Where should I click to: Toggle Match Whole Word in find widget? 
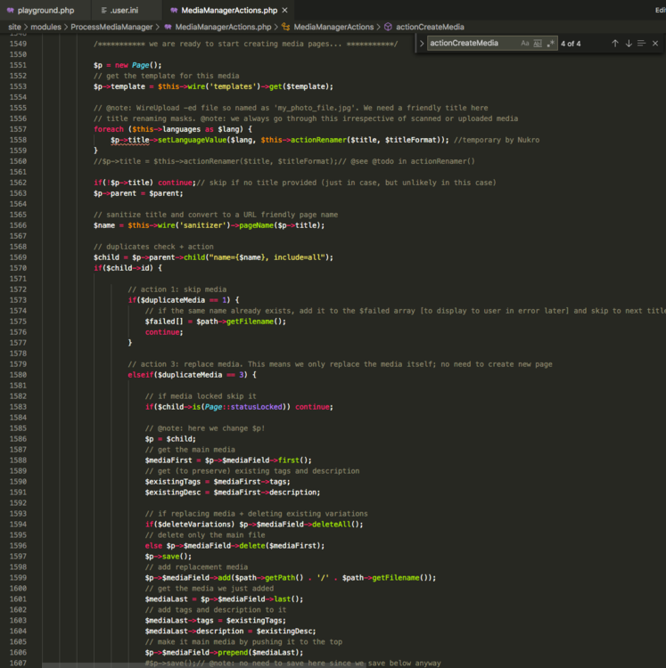538,44
